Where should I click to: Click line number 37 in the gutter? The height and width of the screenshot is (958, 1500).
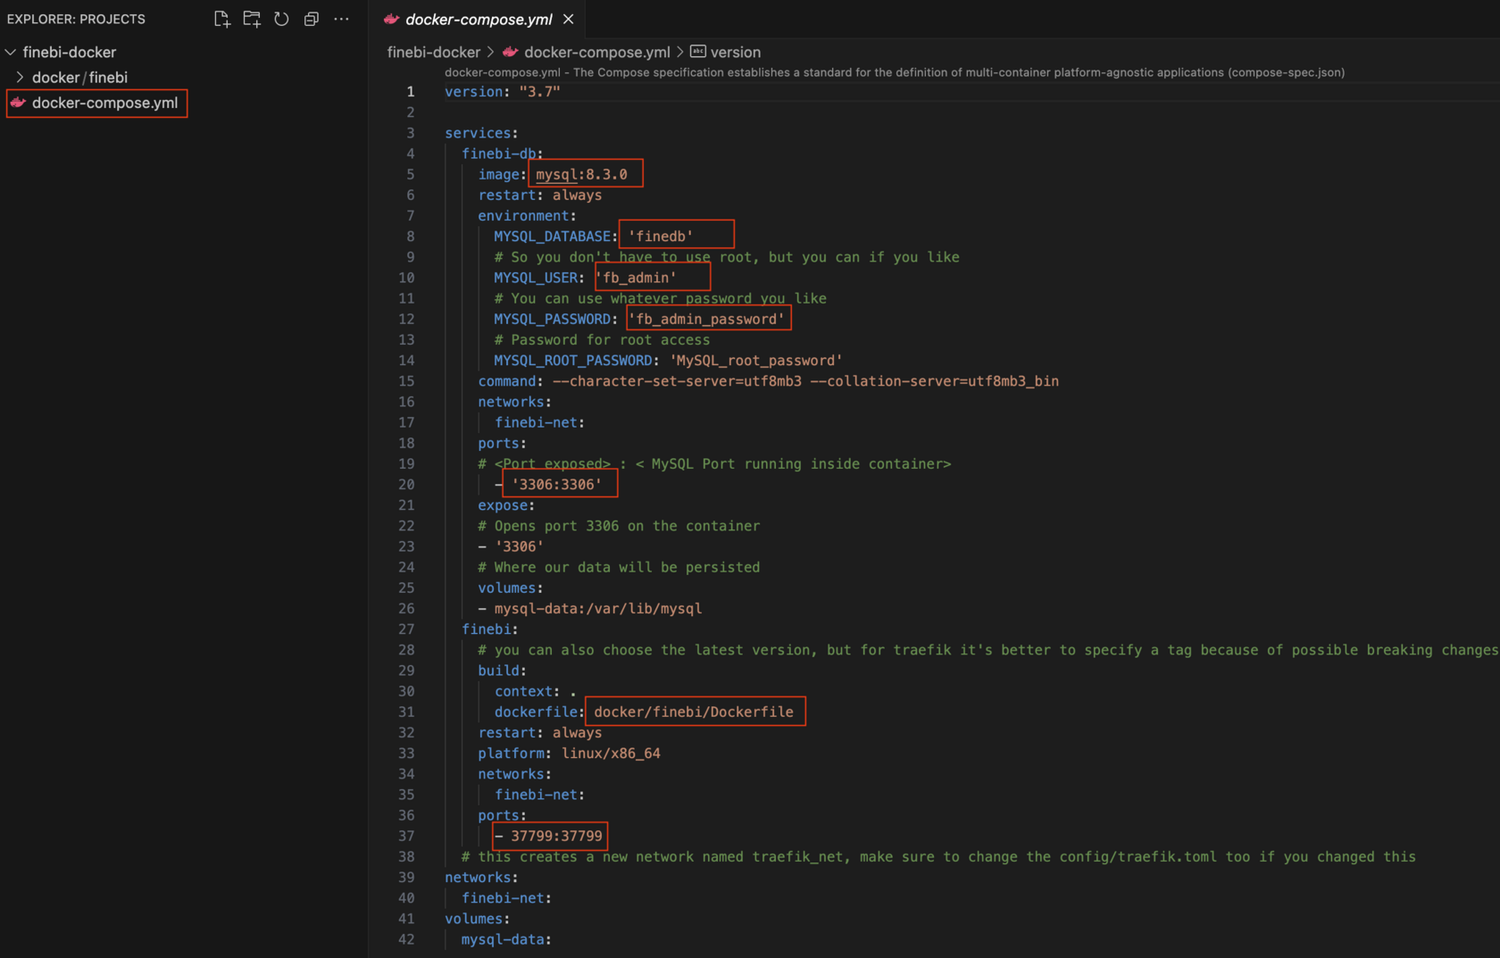tap(406, 836)
